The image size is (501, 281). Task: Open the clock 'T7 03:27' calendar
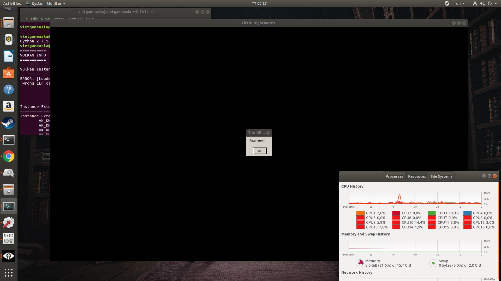click(259, 3)
